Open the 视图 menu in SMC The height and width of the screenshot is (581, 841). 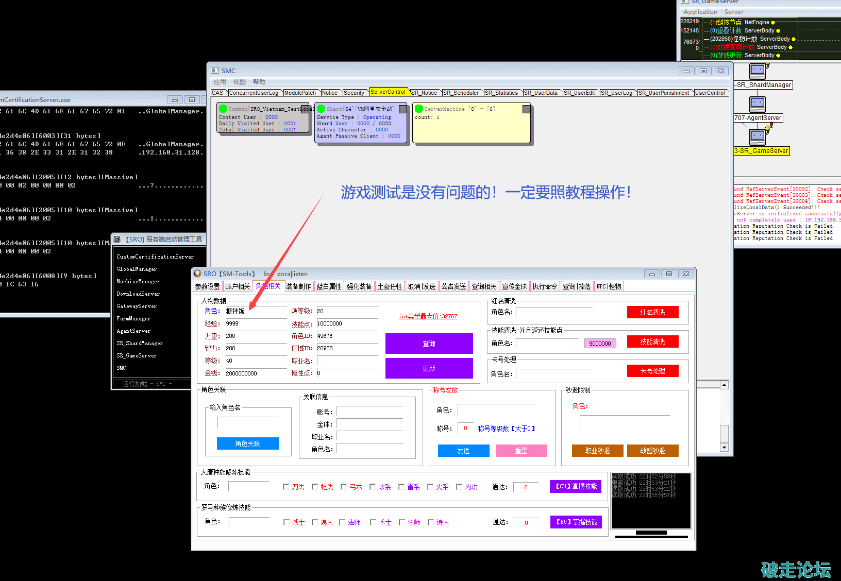click(x=239, y=82)
